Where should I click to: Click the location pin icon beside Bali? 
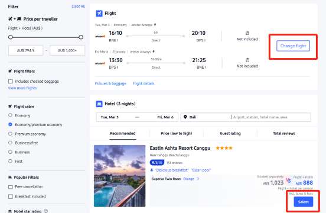click(185, 117)
